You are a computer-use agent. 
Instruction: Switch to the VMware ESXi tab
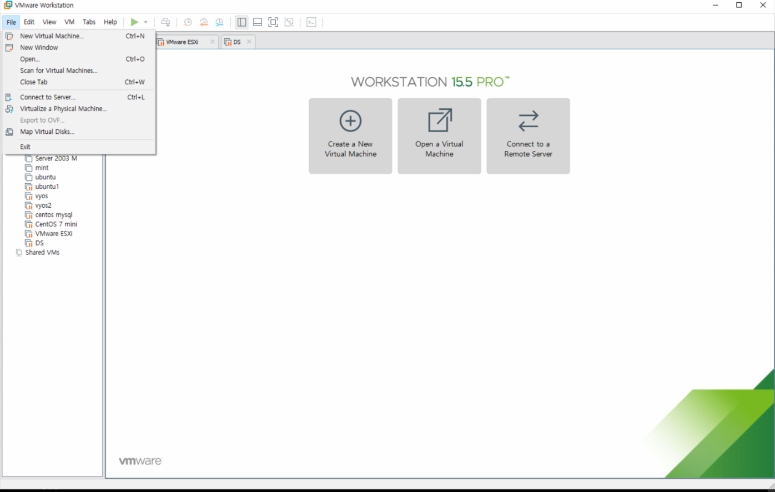coord(182,42)
